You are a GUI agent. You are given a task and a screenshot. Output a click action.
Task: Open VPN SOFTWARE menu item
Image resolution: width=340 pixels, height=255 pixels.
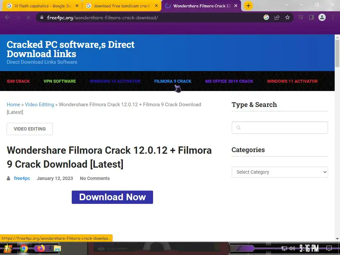60,81
